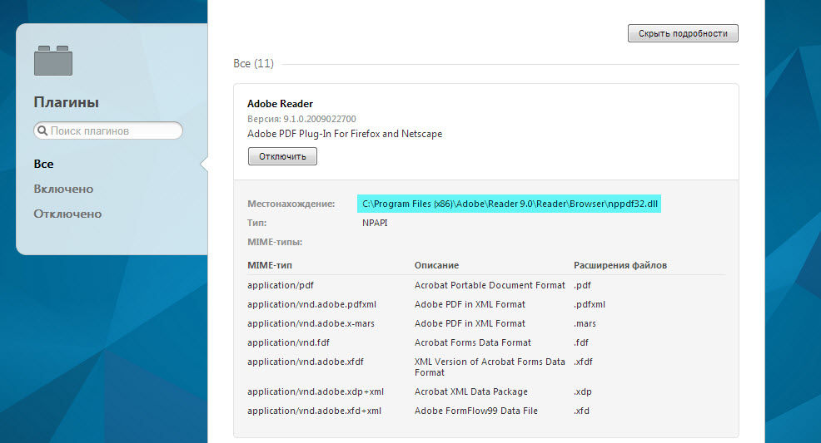The image size is (821, 443).
Task: Click "Описание" column header
Action: click(x=436, y=265)
